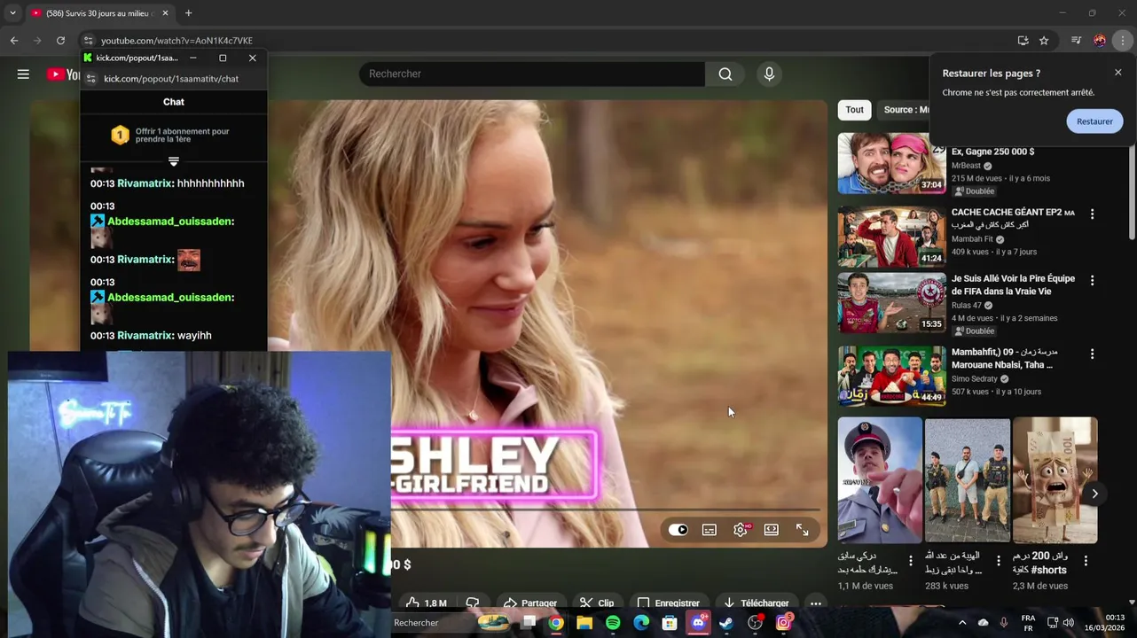Open the police officer Short thumbnail

coord(880,480)
